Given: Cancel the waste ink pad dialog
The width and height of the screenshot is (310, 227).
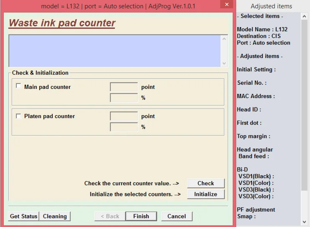Looking at the screenshot, I should pos(176,216).
